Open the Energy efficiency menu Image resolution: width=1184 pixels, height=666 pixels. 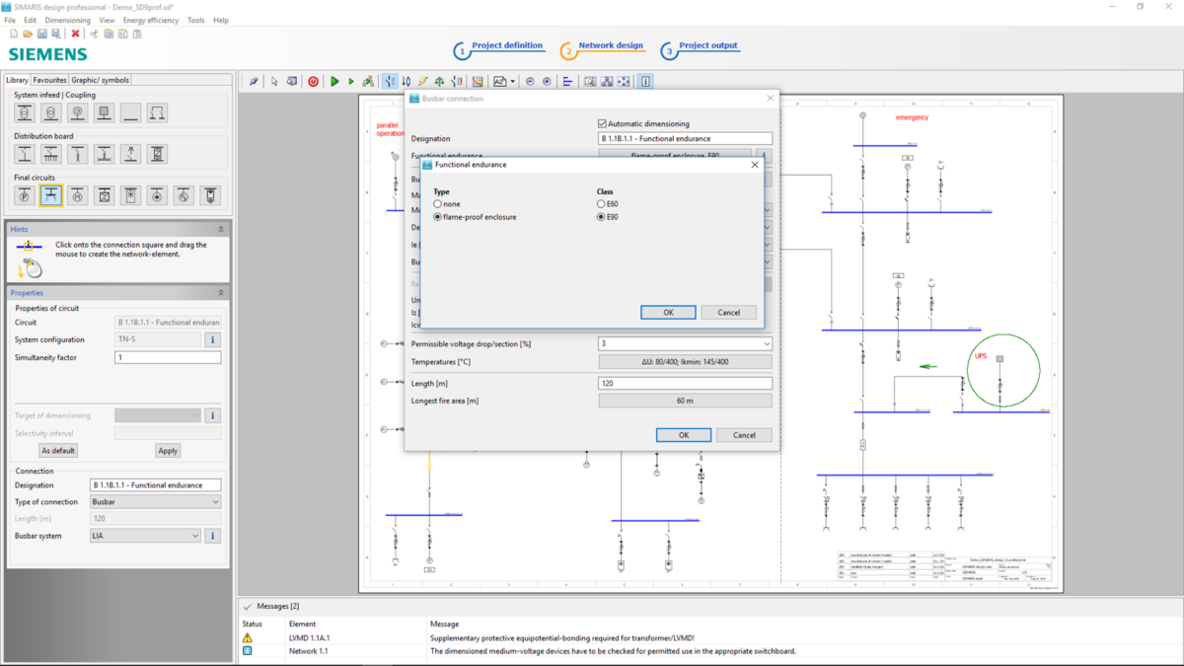[x=151, y=20]
